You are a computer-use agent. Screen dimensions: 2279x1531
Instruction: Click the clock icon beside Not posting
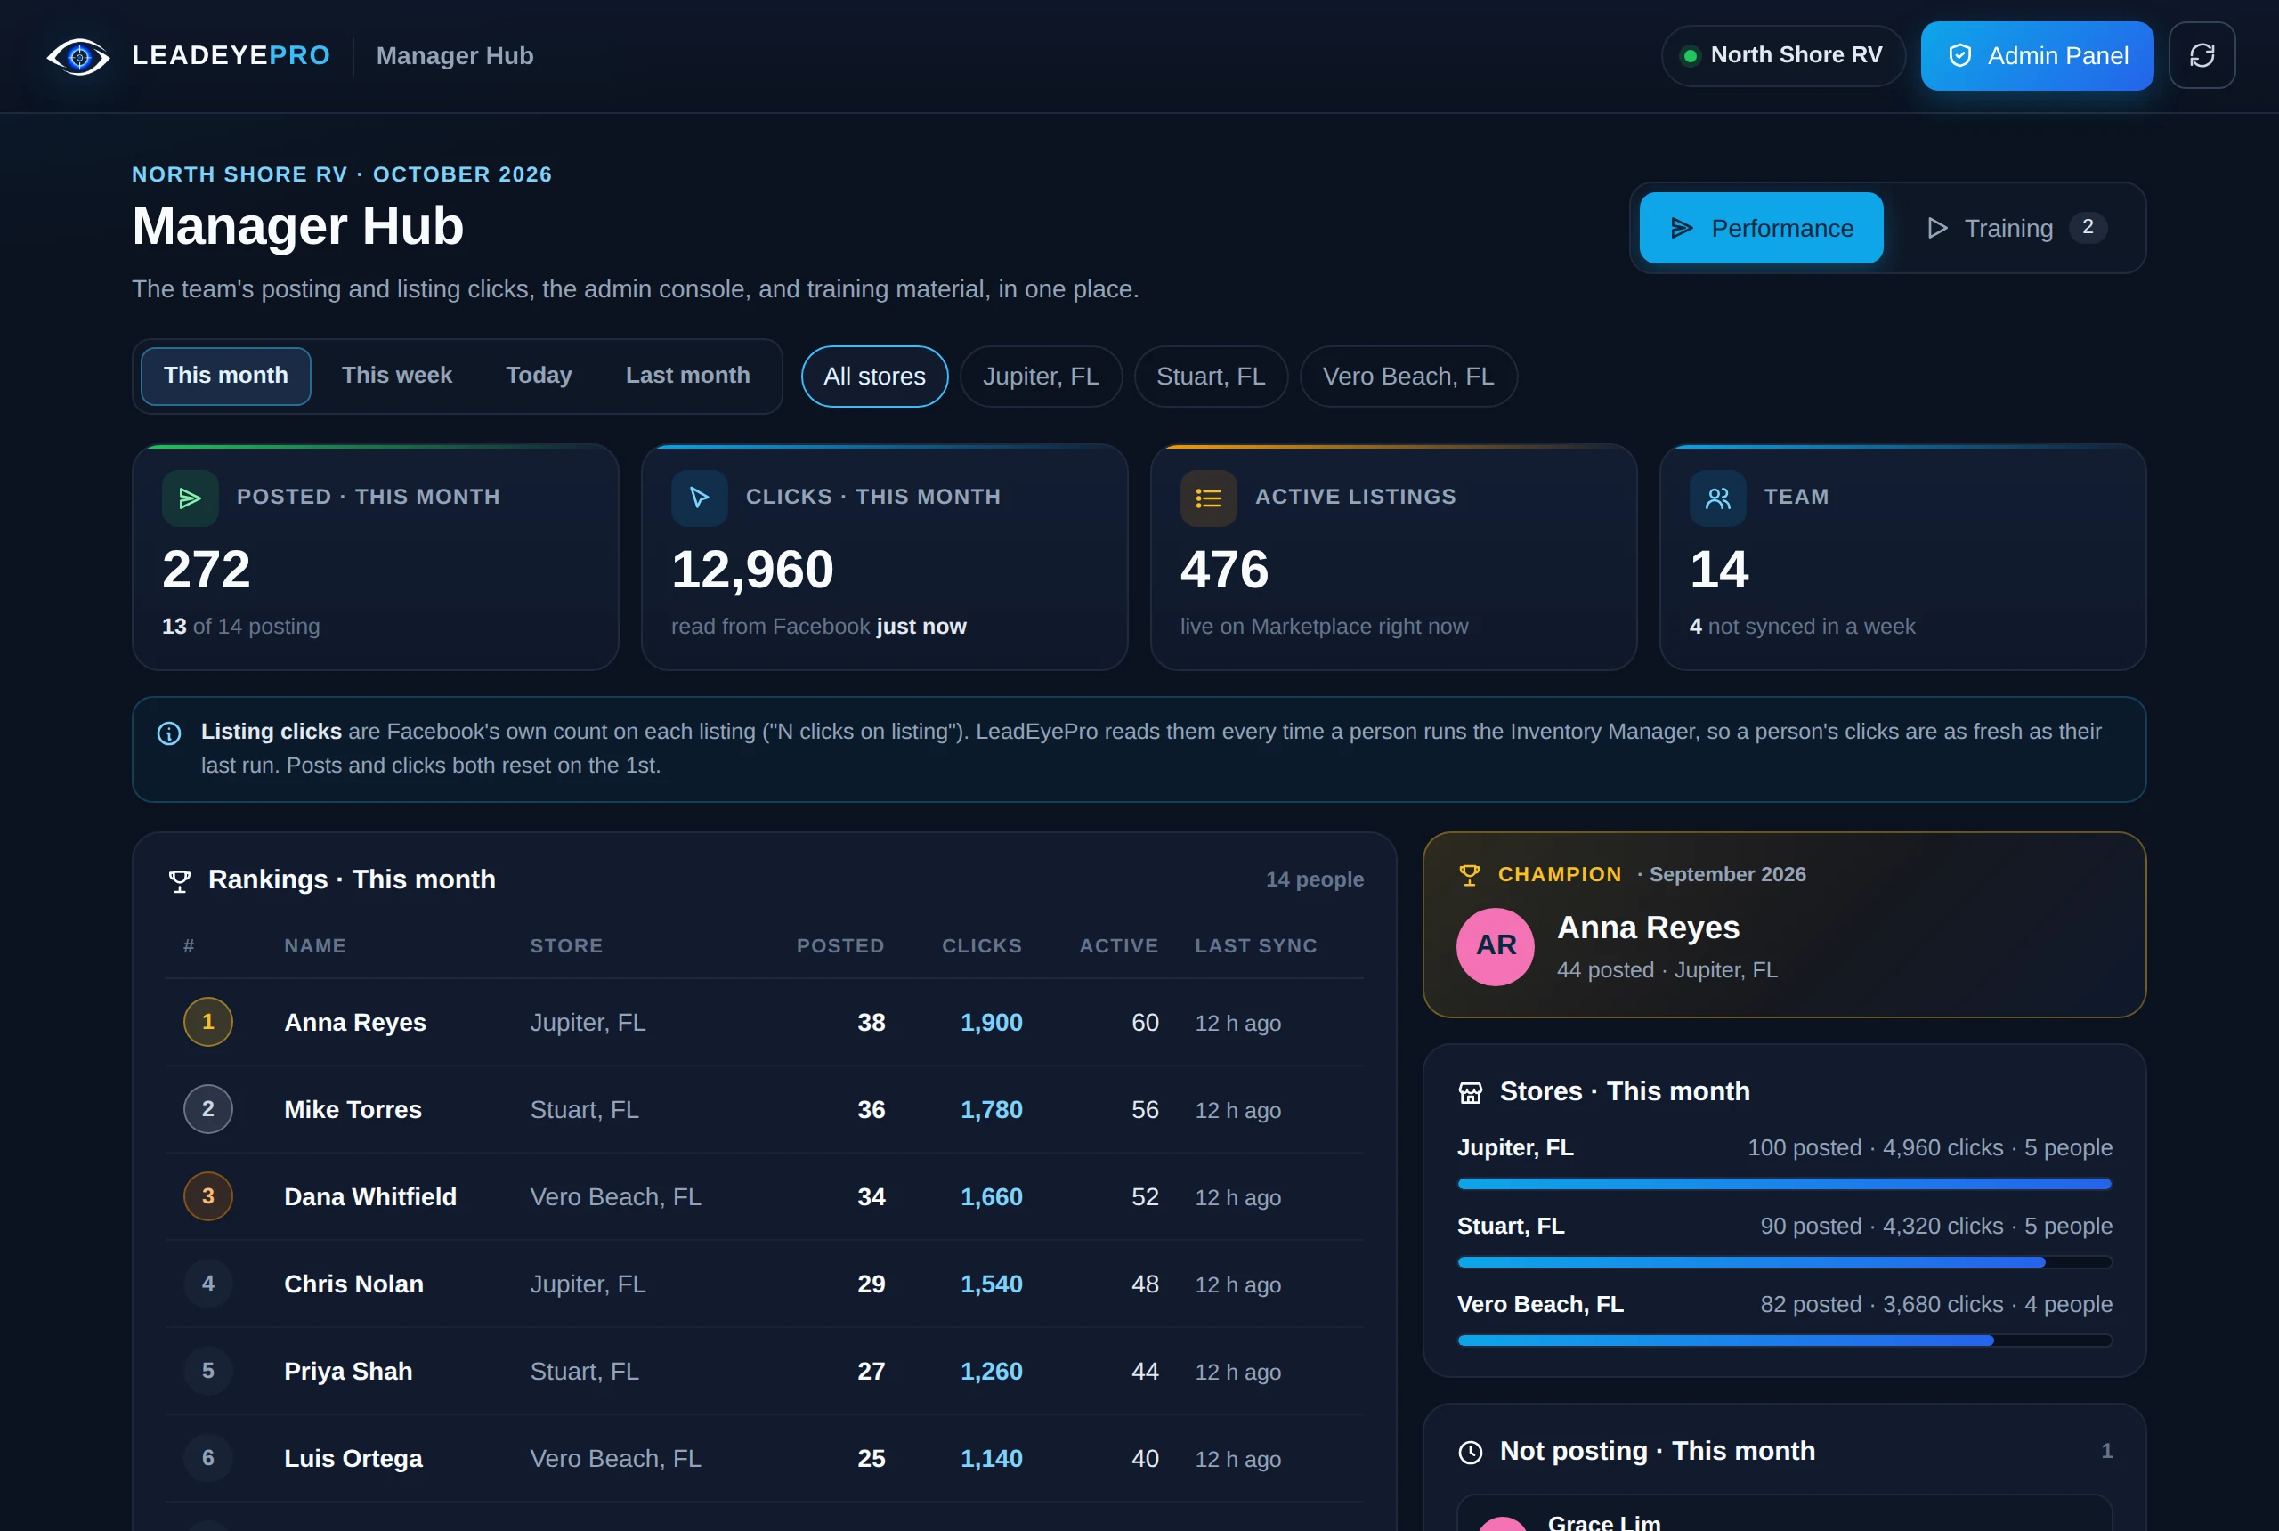pyautogui.click(x=1471, y=1452)
